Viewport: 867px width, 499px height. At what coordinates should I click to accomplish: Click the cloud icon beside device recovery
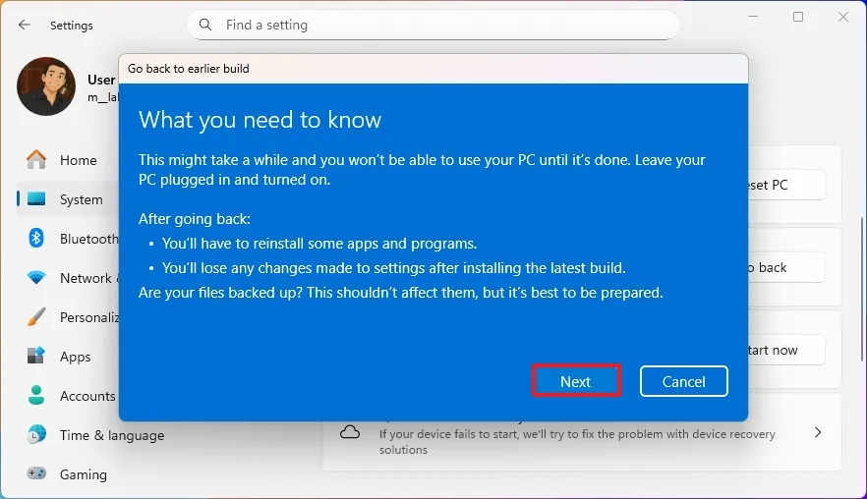coord(350,432)
